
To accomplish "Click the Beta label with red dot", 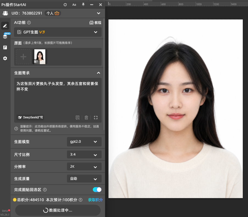I will click(x=6, y=211).
